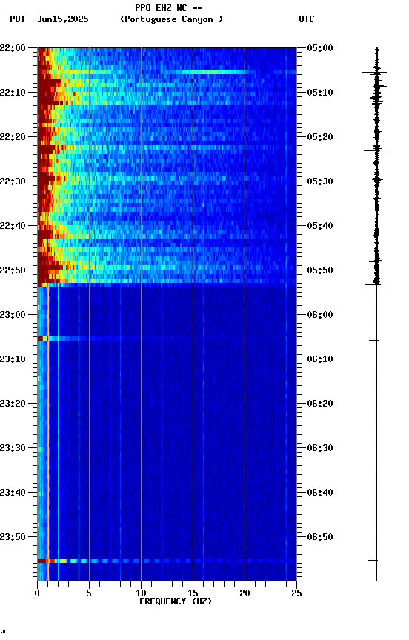Screen dimensions: 409x640
Task: Click the 23:10 PDT time label
Action: [13, 359]
